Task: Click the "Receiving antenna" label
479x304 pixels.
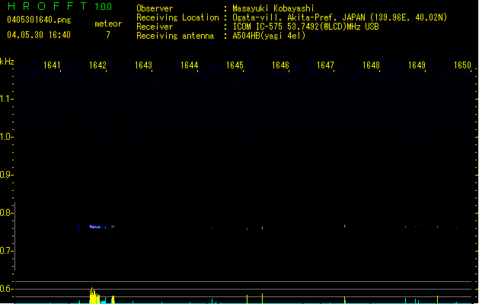Action: click(175, 36)
